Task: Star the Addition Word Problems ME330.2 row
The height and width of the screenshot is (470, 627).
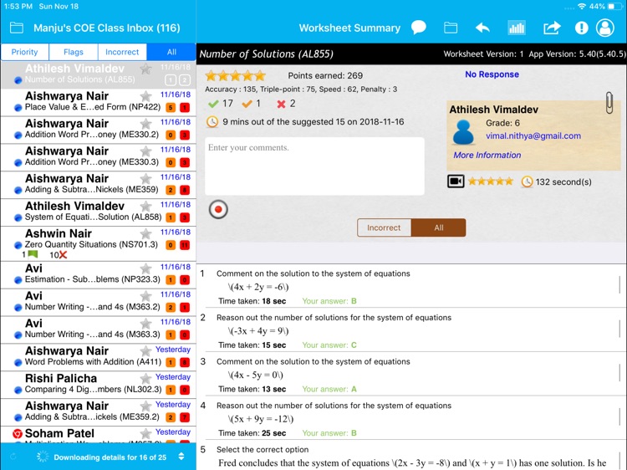Action: [x=146, y=124]
